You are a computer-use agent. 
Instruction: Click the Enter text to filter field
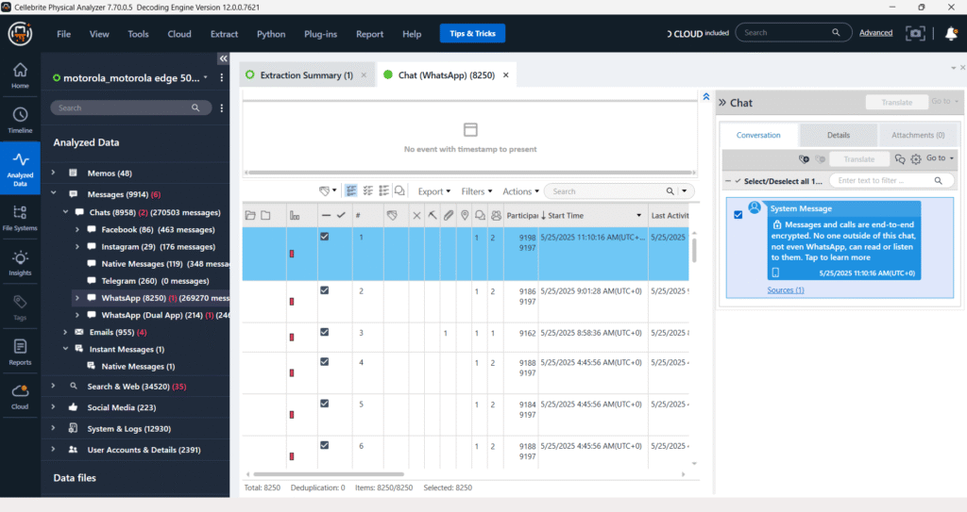tap(890, 180)
